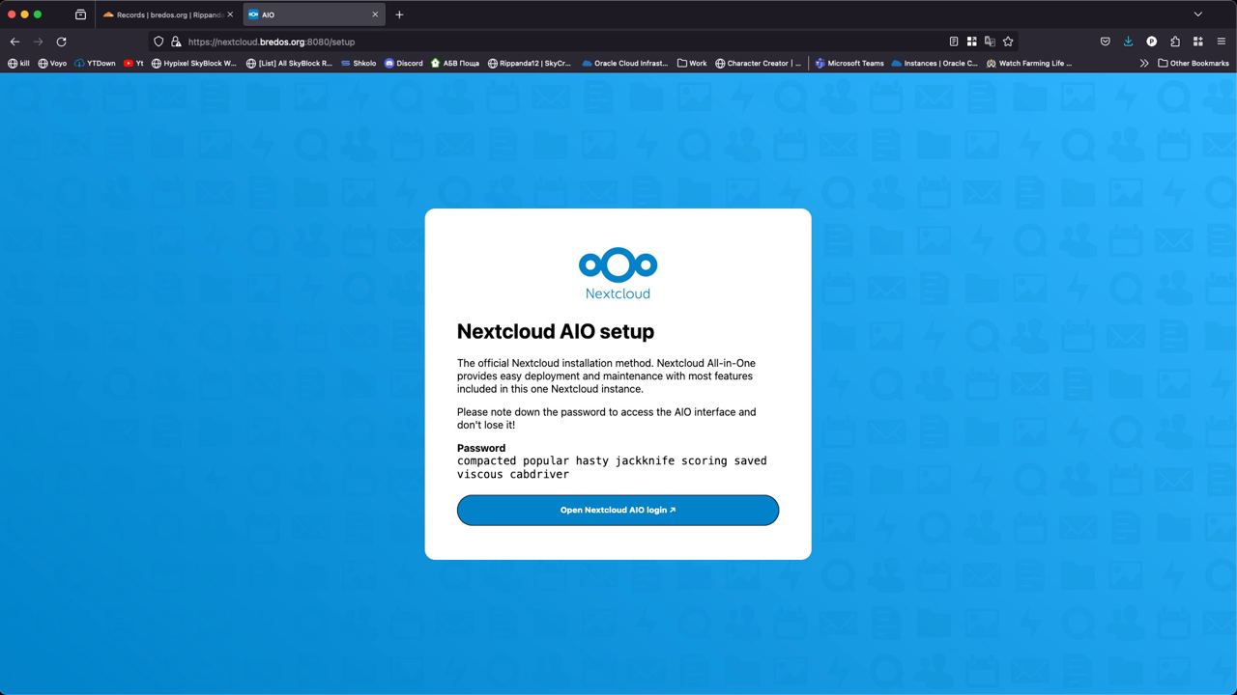1237x695 pixels.
Task: Click the site security lock icon
Action: click(x=176, y=42)
